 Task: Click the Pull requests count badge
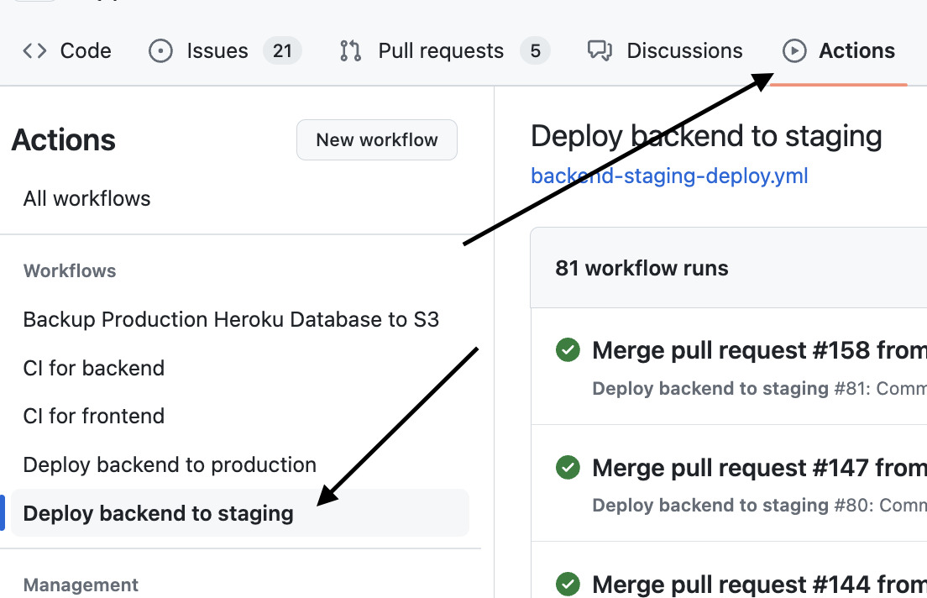click(x=535, y=50)
